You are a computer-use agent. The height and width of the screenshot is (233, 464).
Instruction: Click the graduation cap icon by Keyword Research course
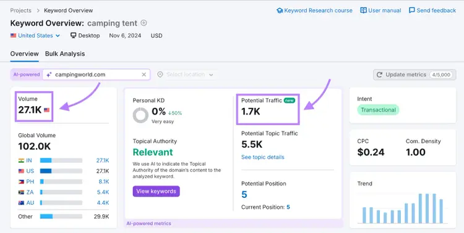pos(280,10)
